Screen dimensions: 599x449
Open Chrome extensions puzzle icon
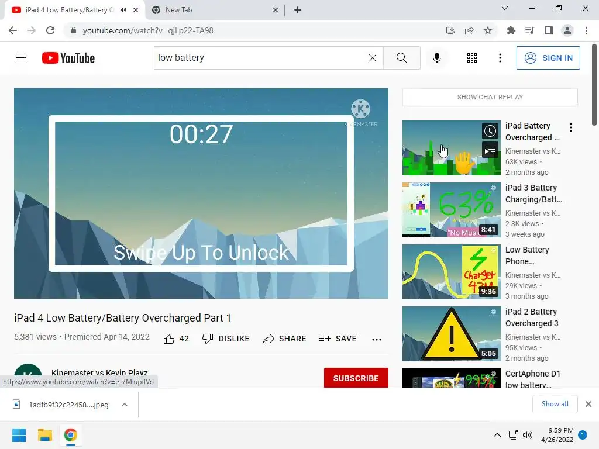point(511,30)
